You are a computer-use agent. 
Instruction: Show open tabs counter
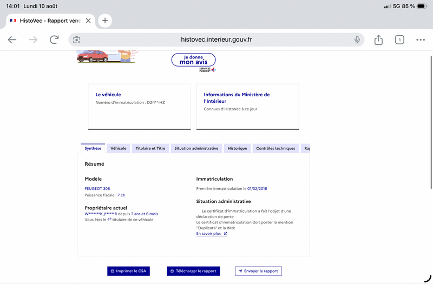[x=399, y=39]
